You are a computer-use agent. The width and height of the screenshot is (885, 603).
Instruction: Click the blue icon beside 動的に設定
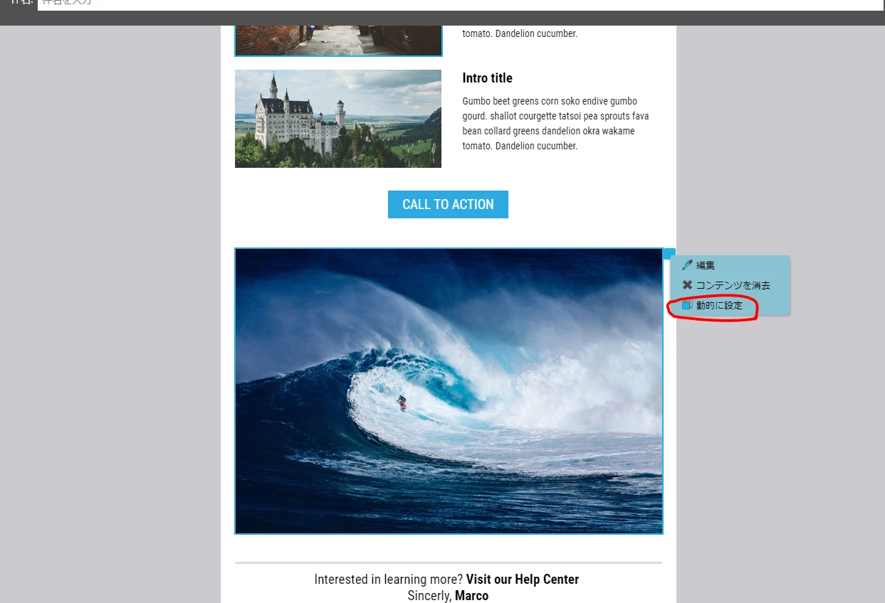(x=687, y=305)
